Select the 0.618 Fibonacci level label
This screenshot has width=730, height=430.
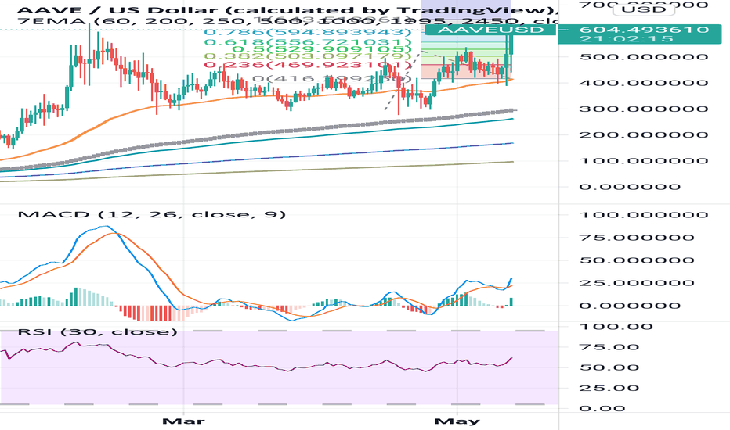pos(308,42)
